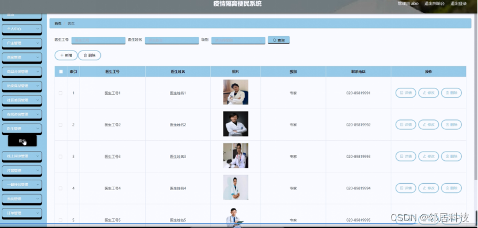
Task: Check the checkbox for 医生工号1 row
Action: [x=60, y=93]
